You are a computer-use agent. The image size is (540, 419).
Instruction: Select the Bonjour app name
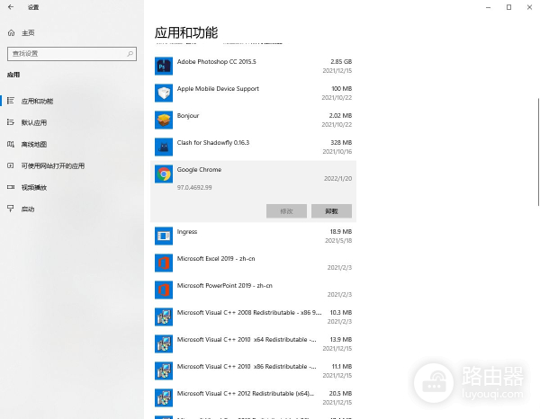[188, 116]
